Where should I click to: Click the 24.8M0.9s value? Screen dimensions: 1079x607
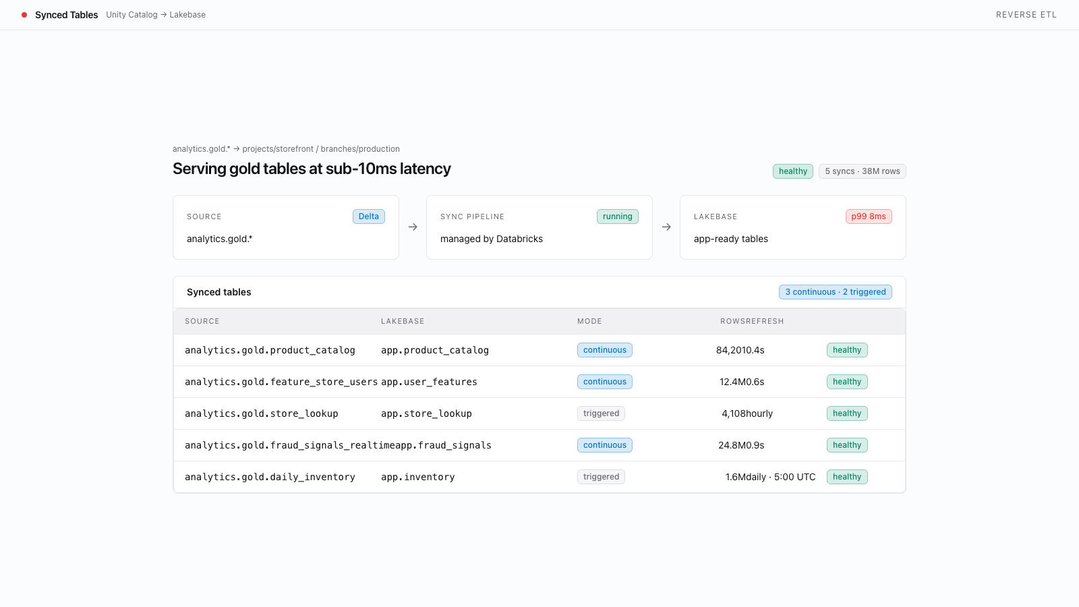coord(741,445)
